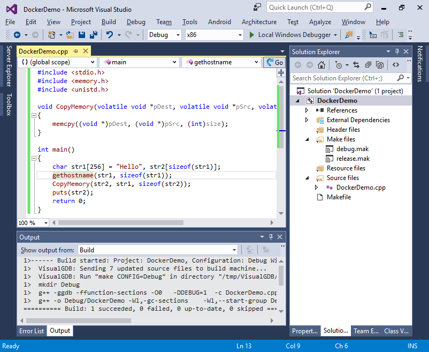Auto-hide Solution Explorer with pin icon
The height and width of the screenshot is (352, 429).
coord(397,51)
